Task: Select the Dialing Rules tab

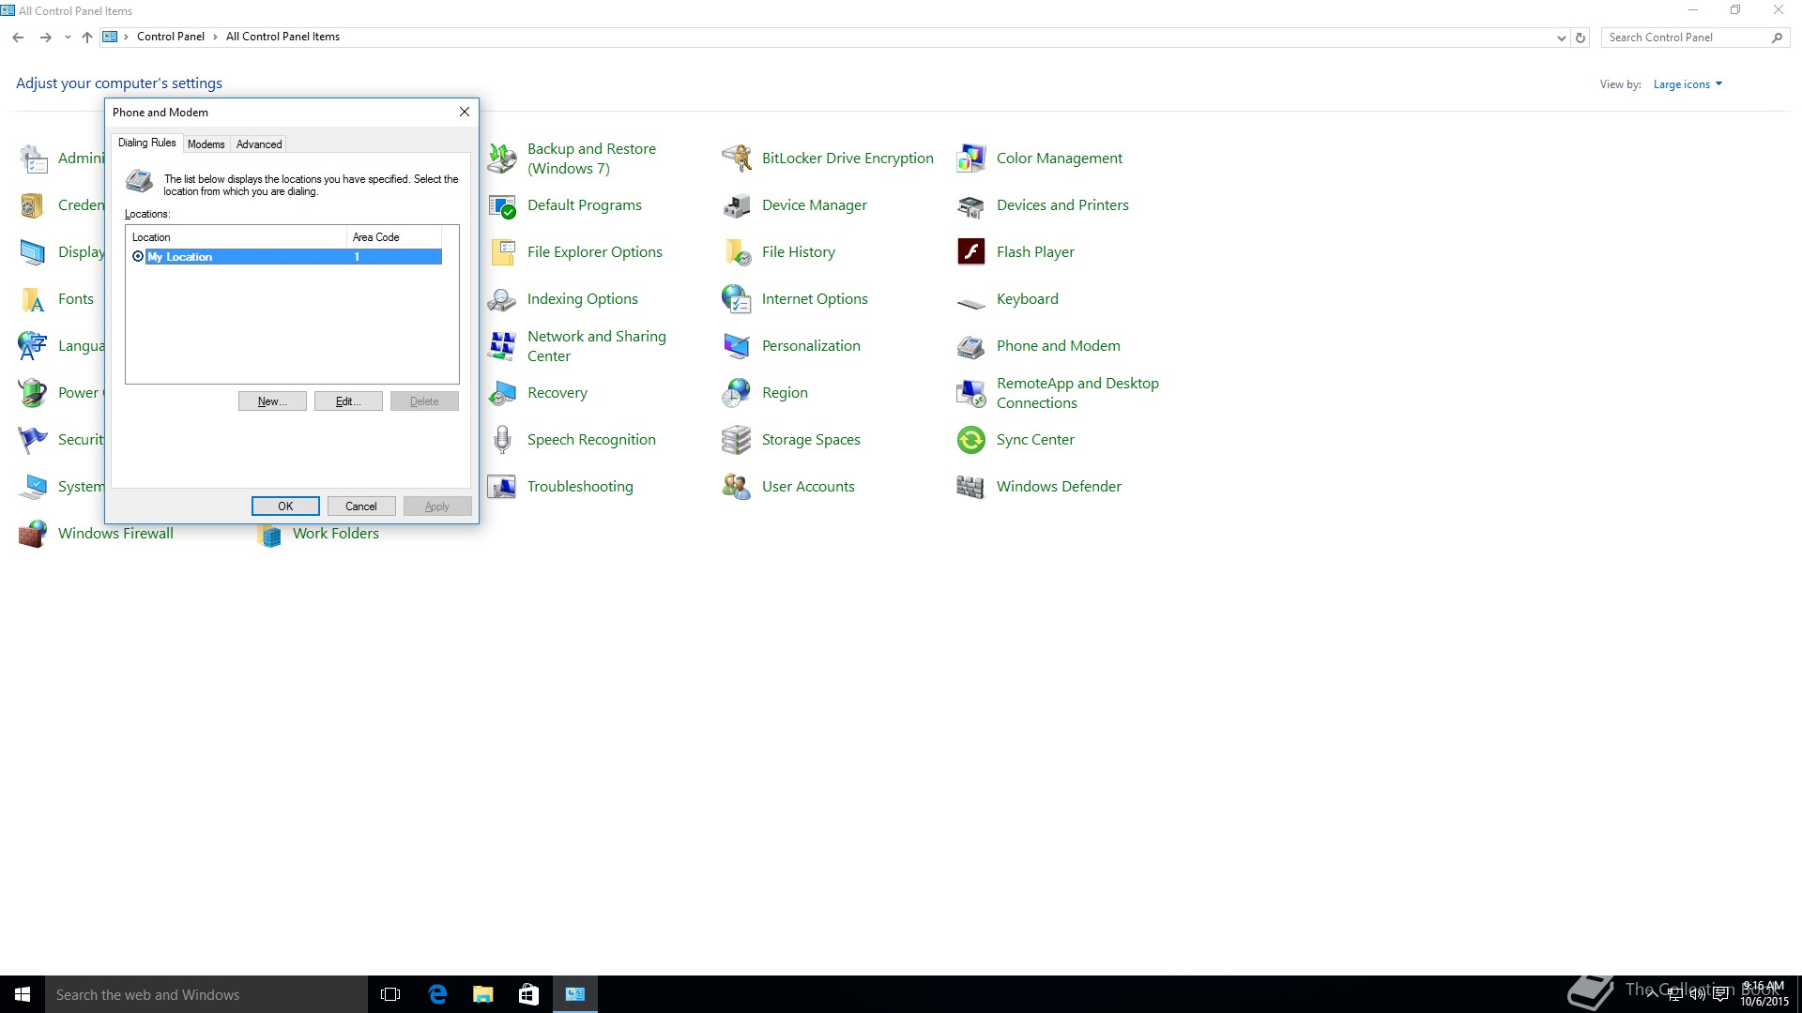Action: point(147,143)
